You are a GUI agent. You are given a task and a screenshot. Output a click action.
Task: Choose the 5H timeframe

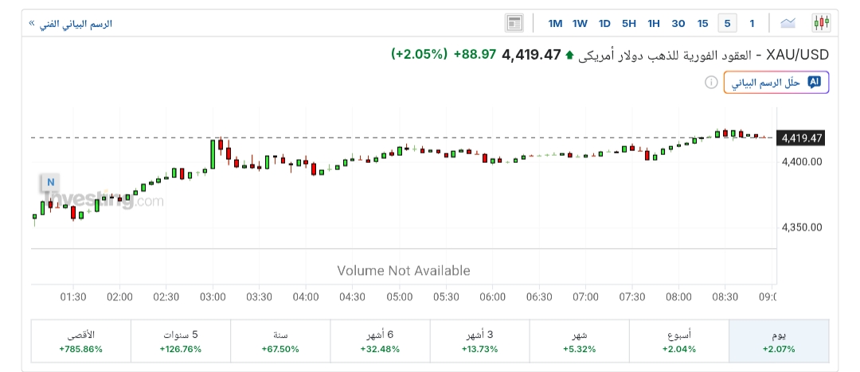(x=629, y=23)
